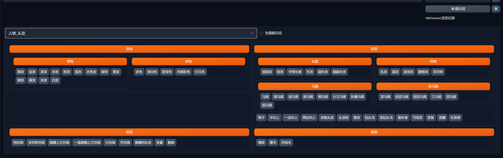Select the 分叉色 tag
Screen dimensions: 503x158
click(200, 72)
